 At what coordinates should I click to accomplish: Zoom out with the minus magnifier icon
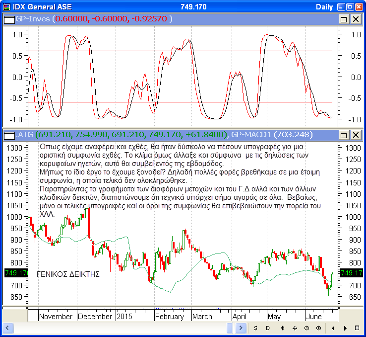point(306,328)
